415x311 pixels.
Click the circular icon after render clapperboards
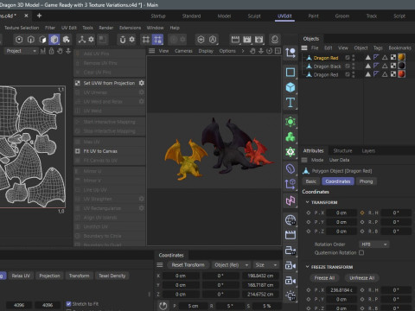pos(275,40)
